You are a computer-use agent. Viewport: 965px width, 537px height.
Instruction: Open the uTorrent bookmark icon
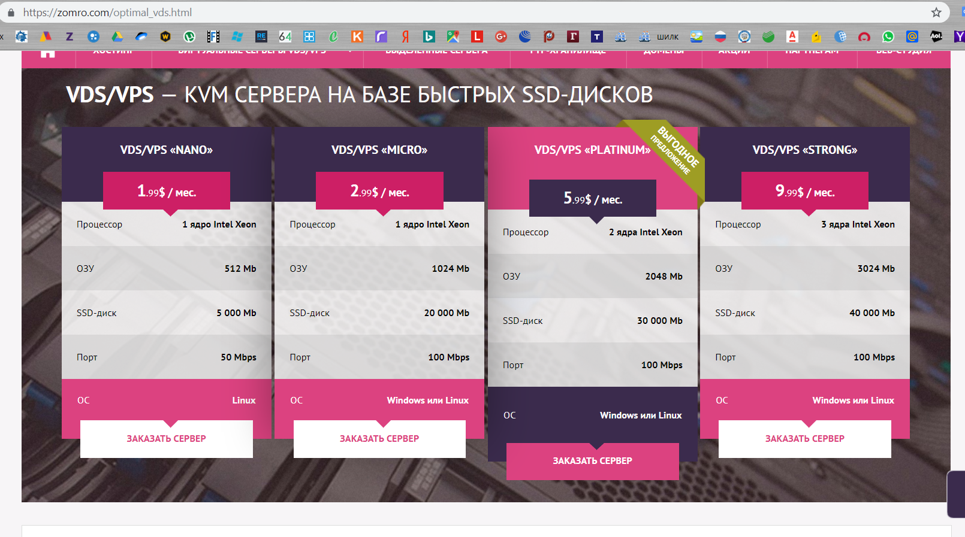(x=189, y=37)
